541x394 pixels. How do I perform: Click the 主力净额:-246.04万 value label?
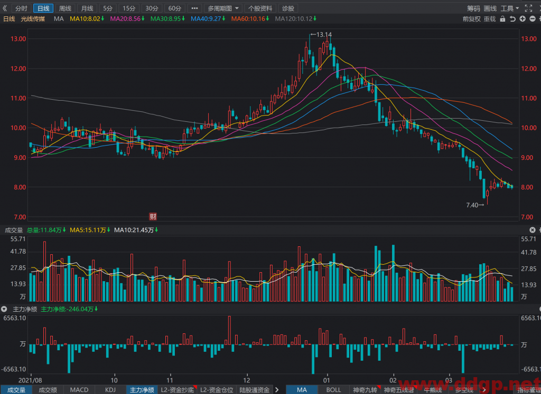coord(69,309)
